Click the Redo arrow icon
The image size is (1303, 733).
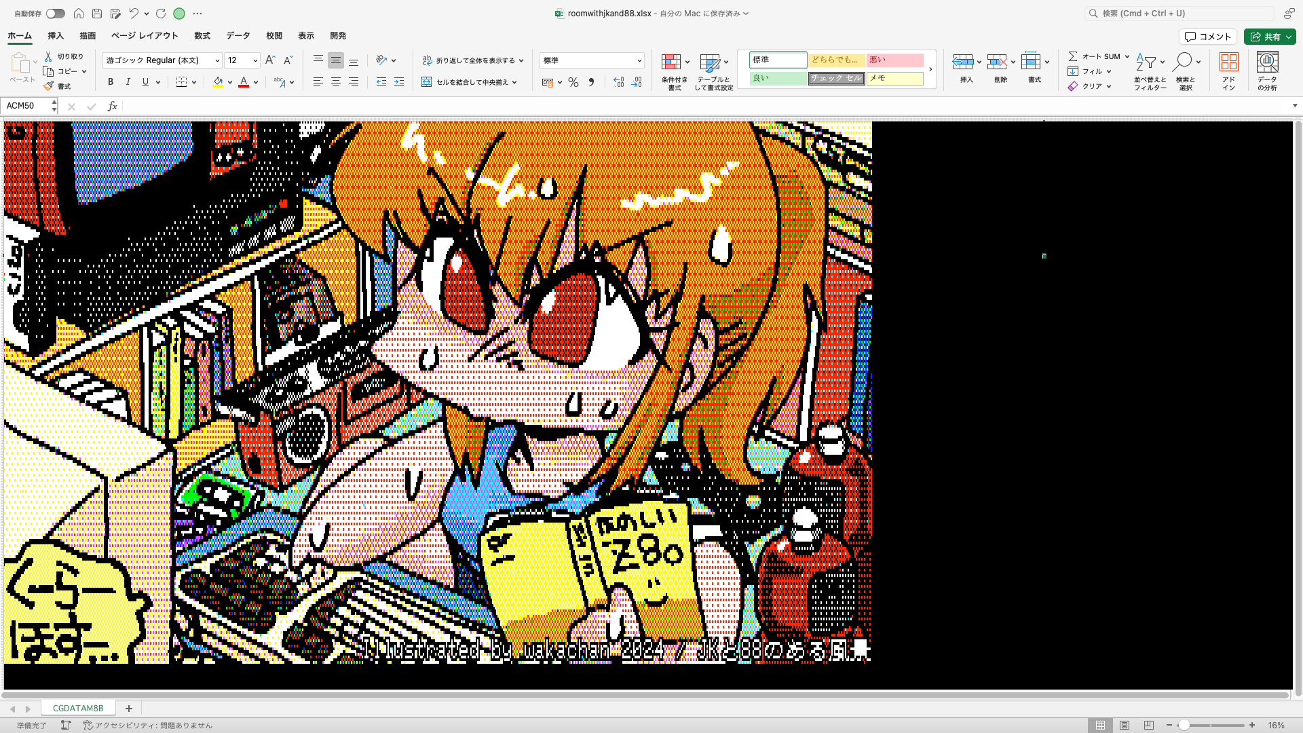click(161, 14)
